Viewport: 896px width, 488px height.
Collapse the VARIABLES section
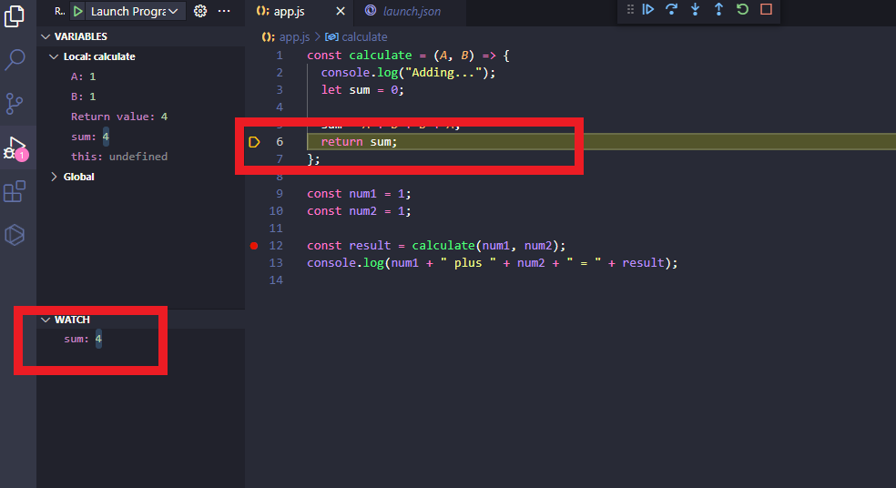tap(46, 36)
